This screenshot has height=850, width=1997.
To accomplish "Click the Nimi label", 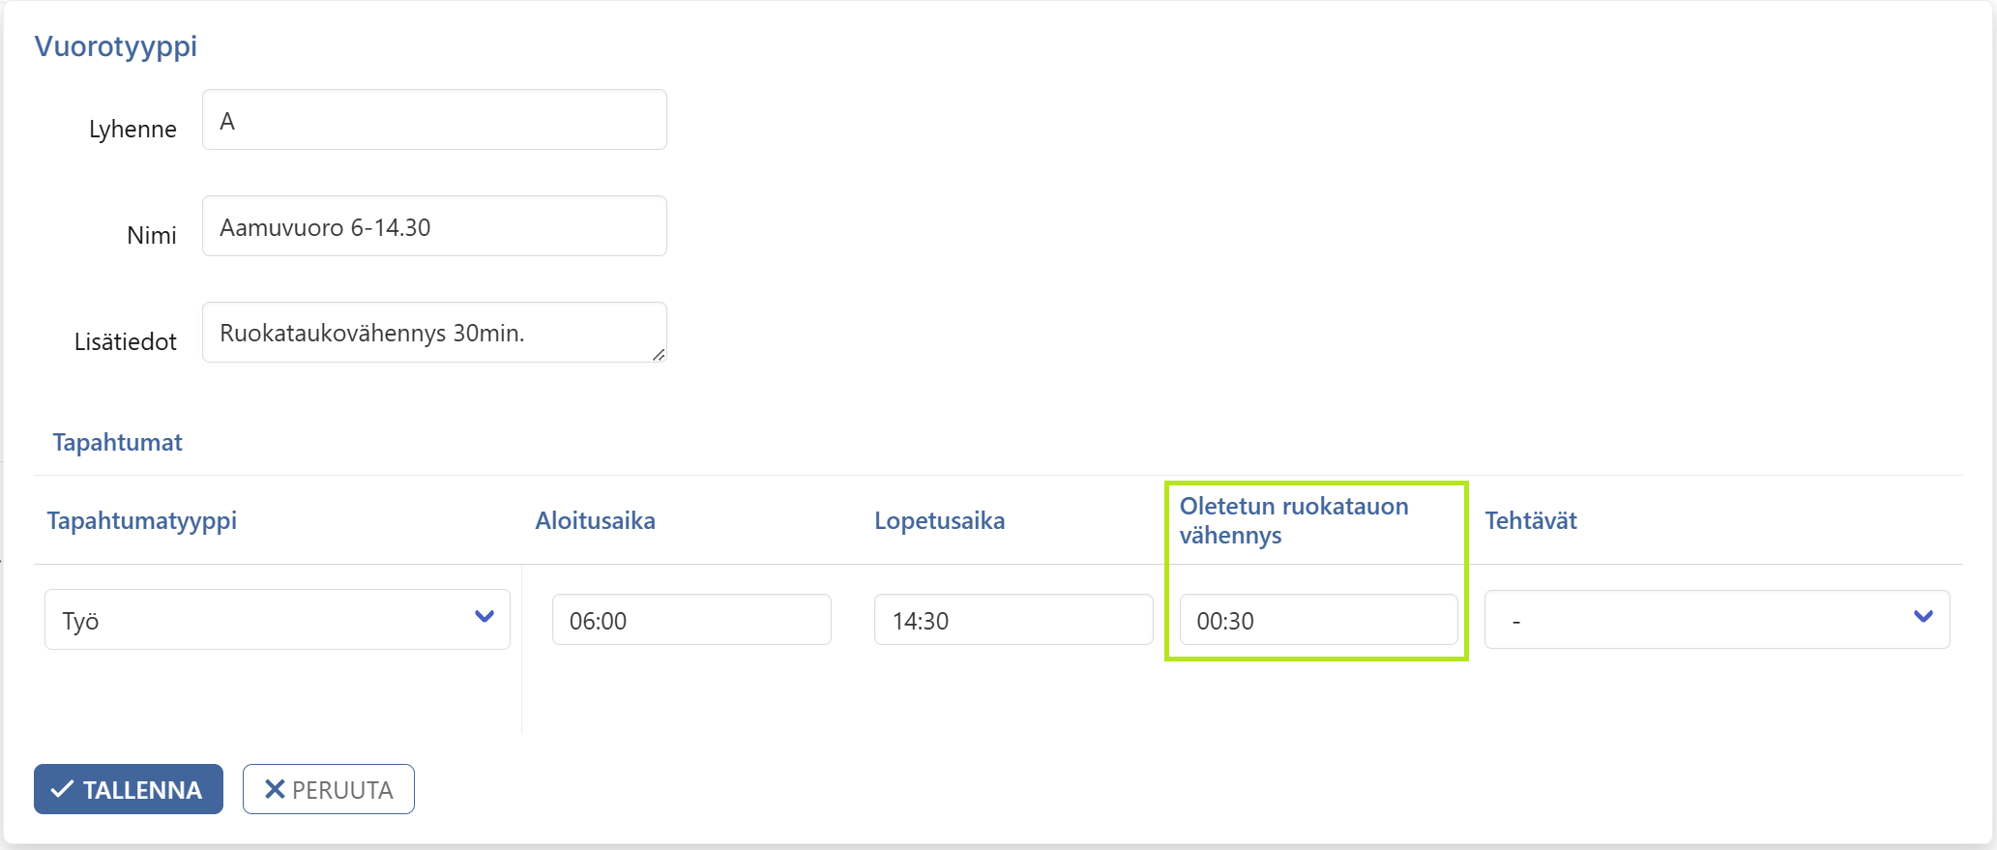I will coord(152,235).
